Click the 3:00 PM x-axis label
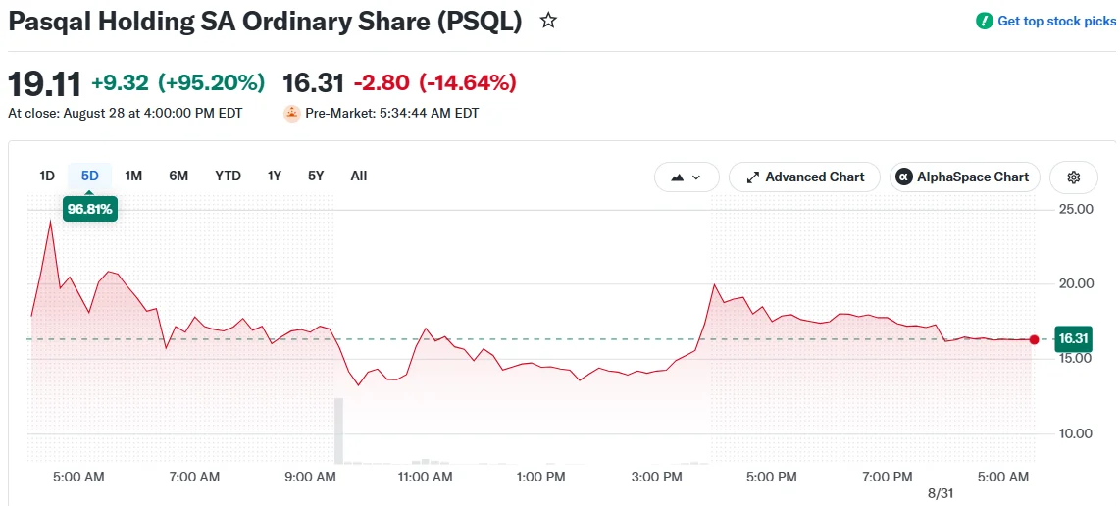This screenshot has width=1120, height=506. click(658, 477)
